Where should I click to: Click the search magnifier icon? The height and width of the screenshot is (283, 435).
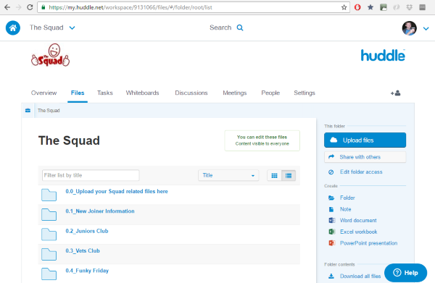point(240,28)
